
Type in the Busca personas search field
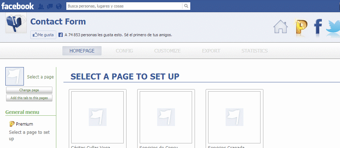coord(124,6)
